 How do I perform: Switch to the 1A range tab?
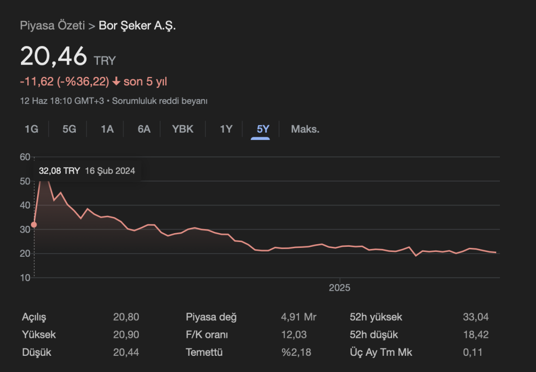(x=107, y=129)
